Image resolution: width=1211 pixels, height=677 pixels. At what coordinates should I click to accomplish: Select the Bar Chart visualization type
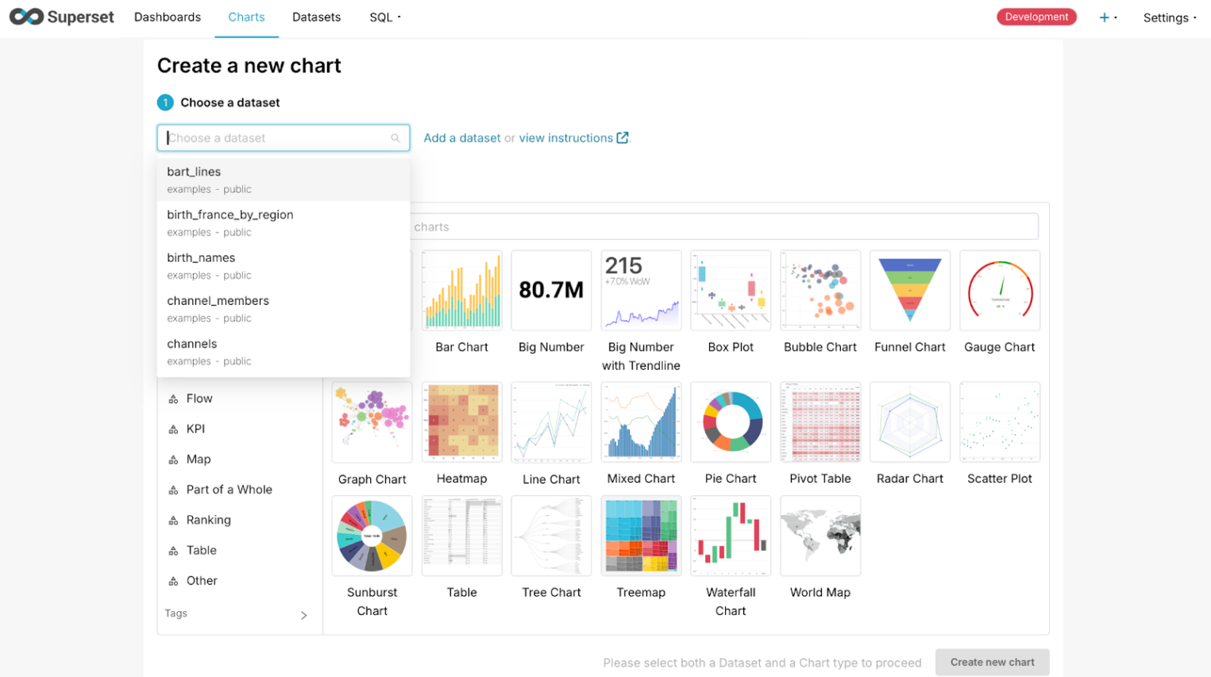pyautogui.click(x=462, y=290)
